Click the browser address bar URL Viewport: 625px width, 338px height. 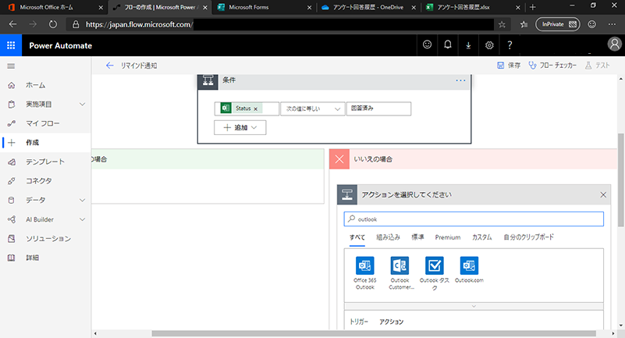[140, 24]
